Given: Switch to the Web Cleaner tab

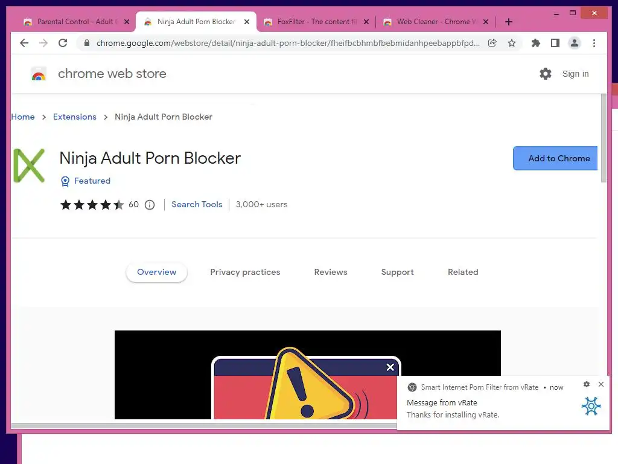Looking at the screenshot, I should coord(436,22).
